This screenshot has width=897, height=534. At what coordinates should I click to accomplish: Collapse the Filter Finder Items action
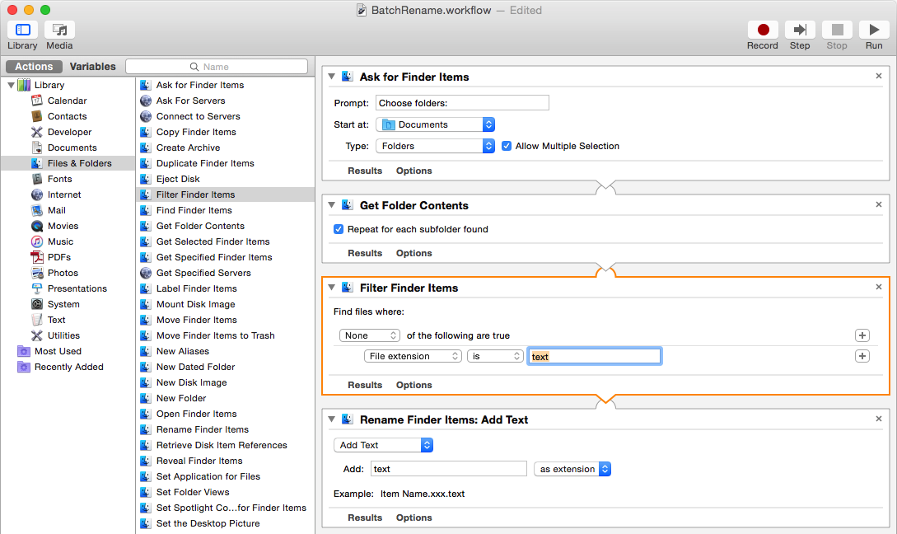[332, 288]
